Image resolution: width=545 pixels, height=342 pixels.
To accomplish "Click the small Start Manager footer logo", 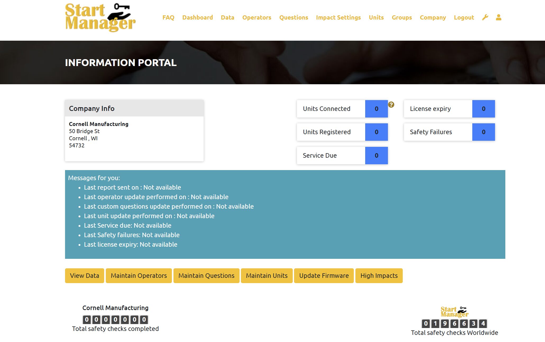I will (x=454, y=312).
